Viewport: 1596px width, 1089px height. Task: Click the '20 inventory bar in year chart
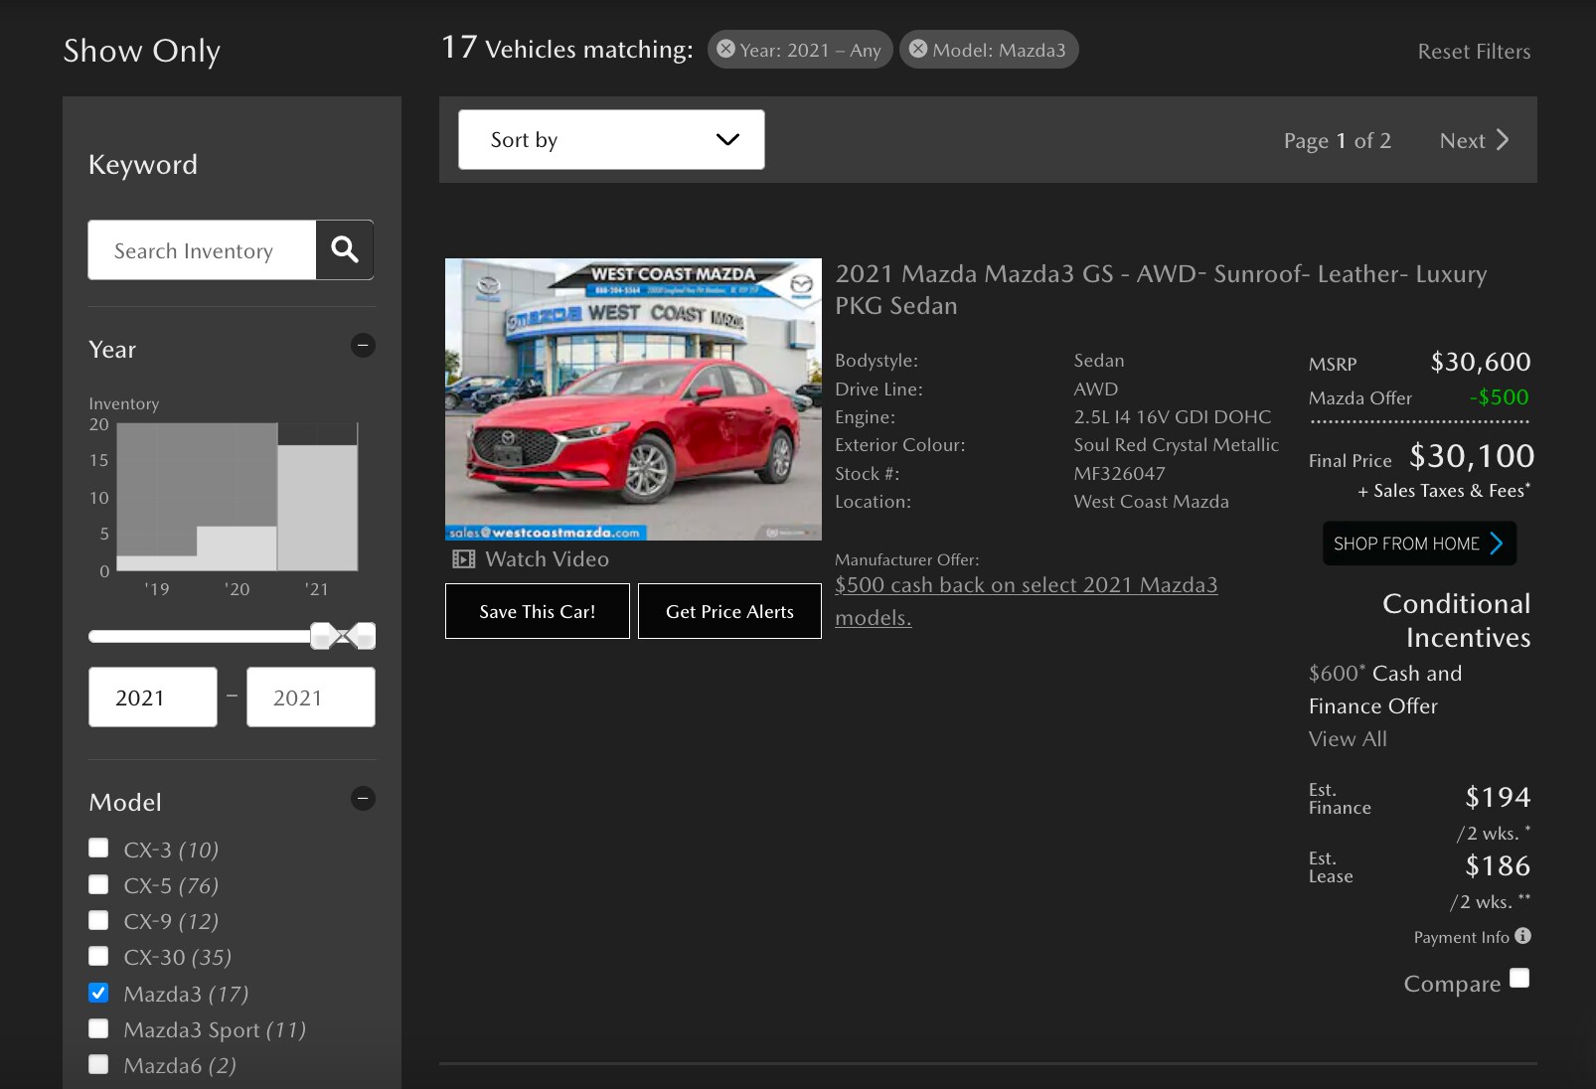click(237, 548)
